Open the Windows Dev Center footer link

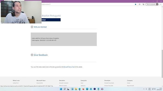point(109,86)
